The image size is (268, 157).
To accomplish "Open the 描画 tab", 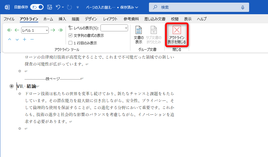I will click(x=75, y=19).
